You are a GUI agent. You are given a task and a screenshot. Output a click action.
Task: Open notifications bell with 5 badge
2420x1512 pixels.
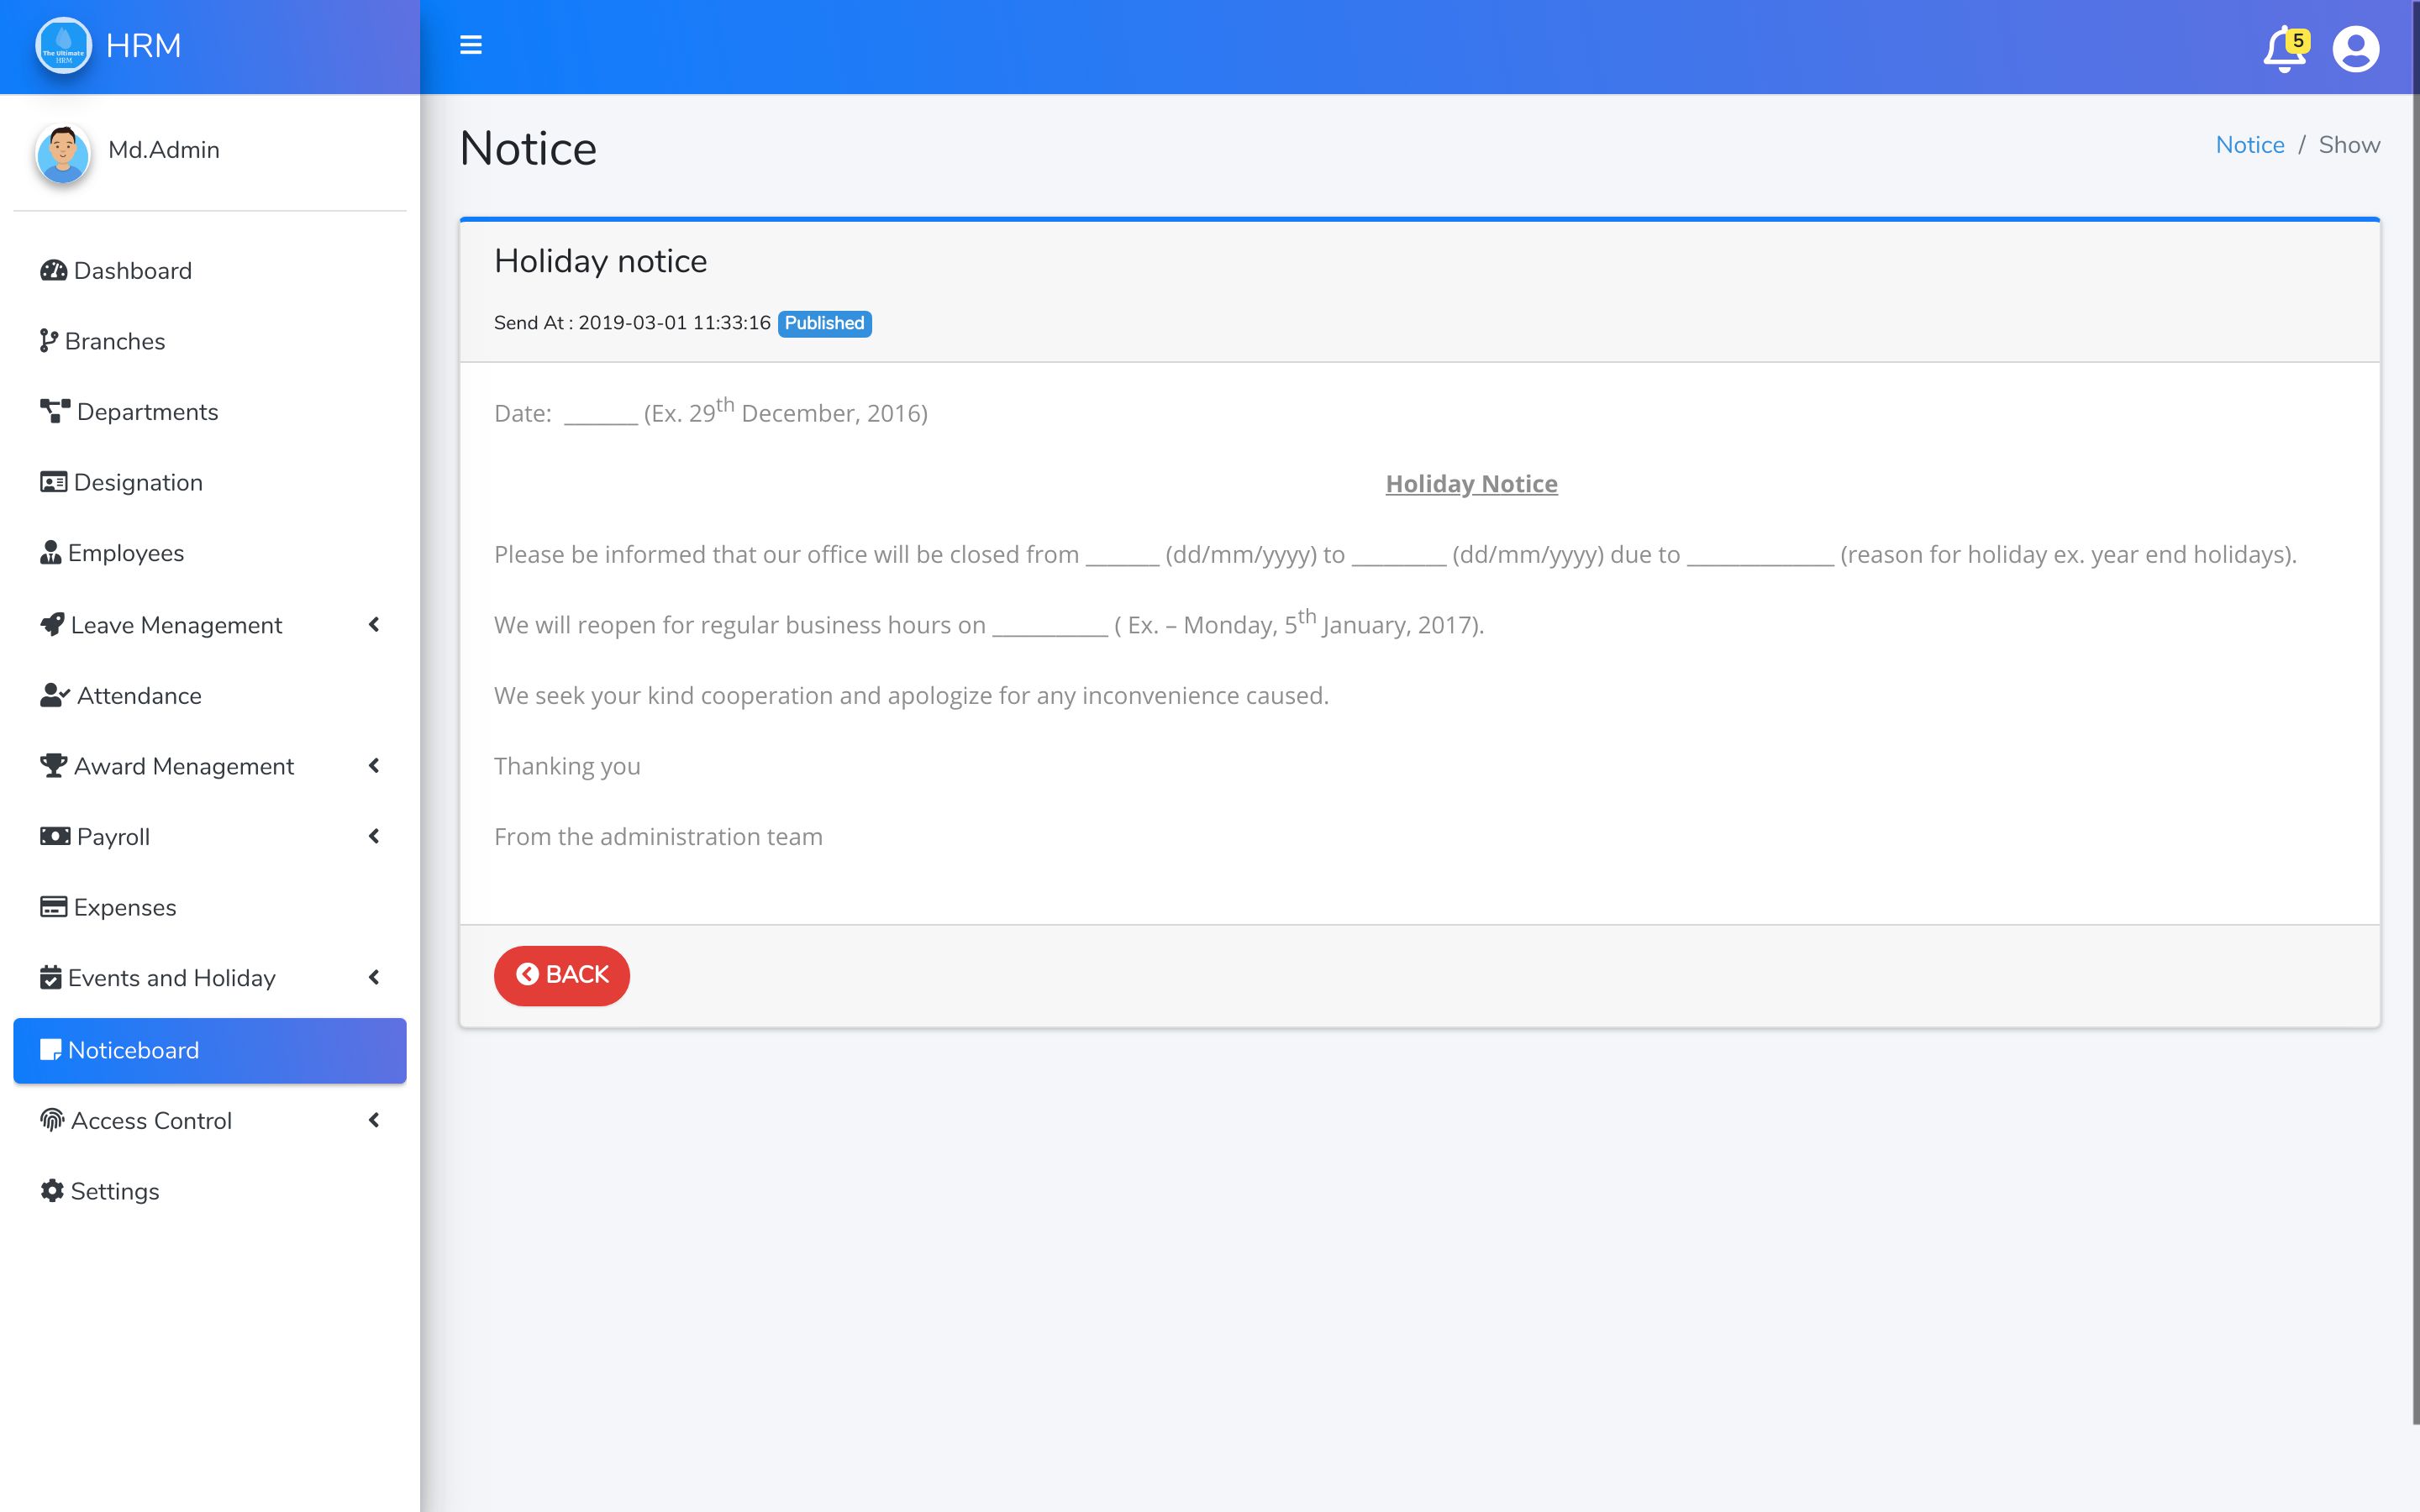[2283, 48]
